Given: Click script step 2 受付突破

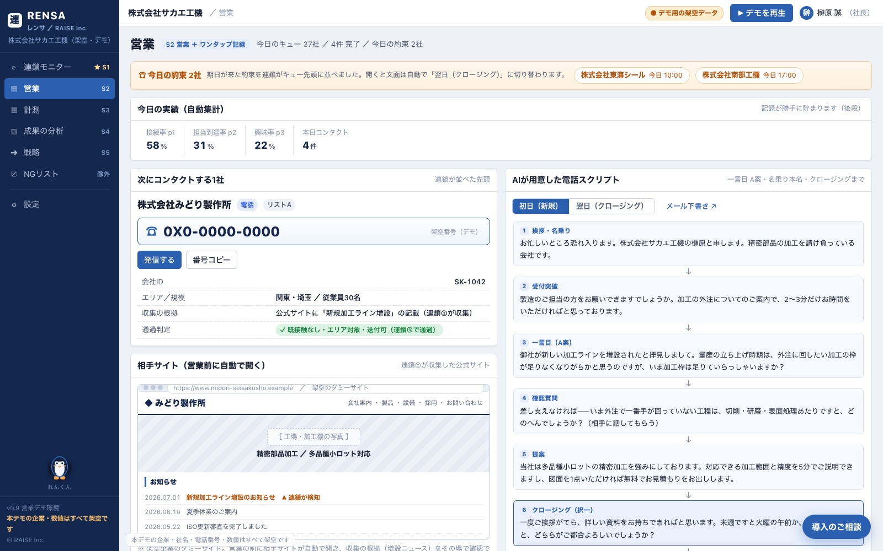Looking at the screenshot, I should tap(688, 299).
